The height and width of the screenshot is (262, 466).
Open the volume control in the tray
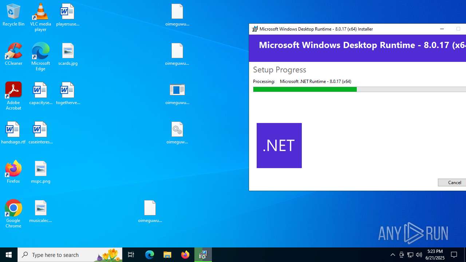[419, 255]
